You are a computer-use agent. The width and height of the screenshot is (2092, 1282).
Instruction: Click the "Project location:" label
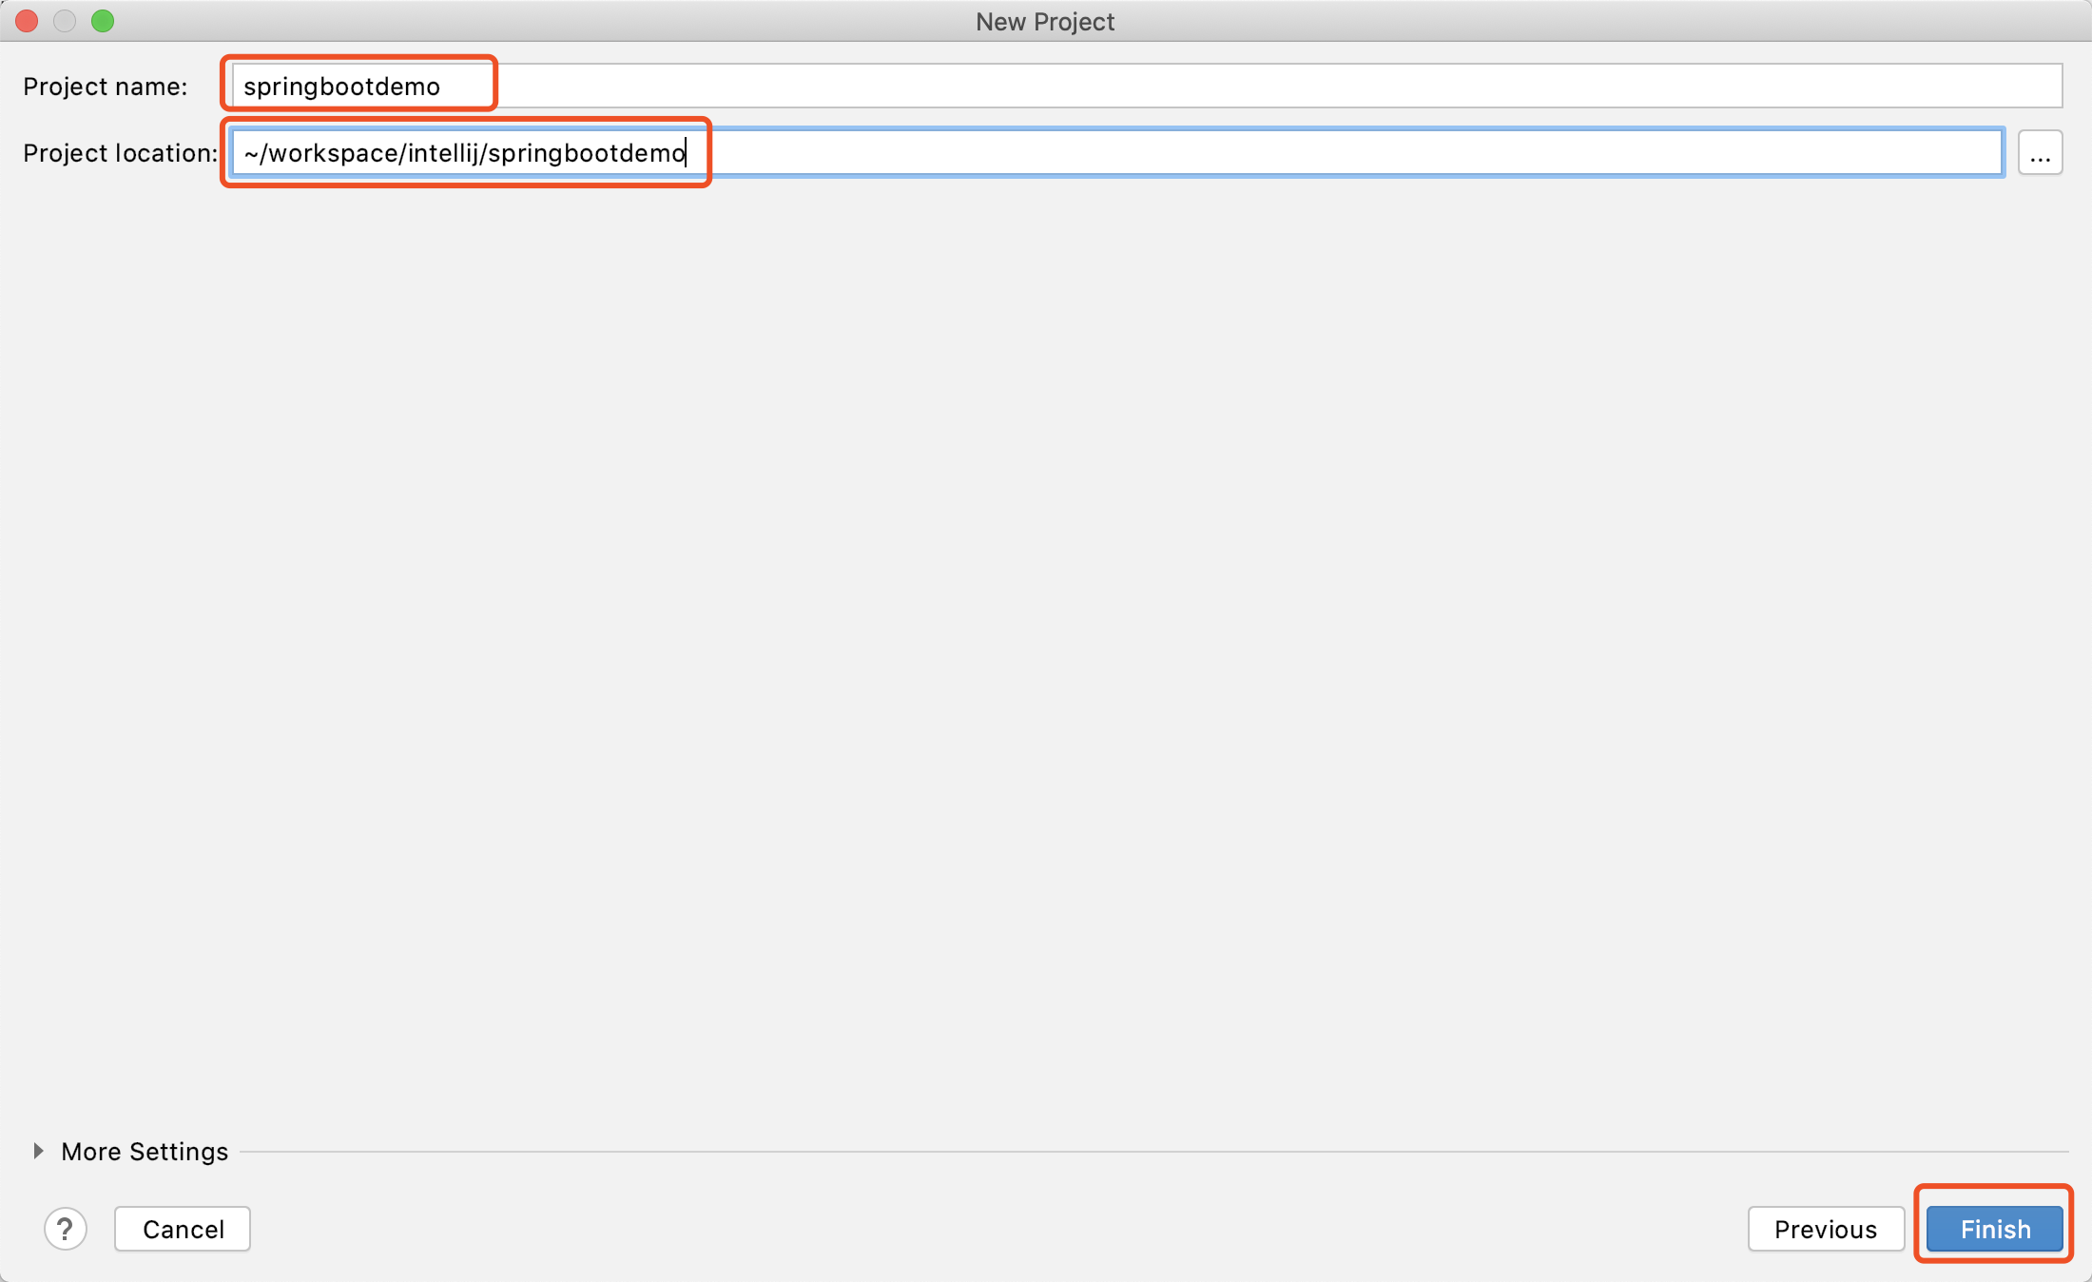point(120,153)
